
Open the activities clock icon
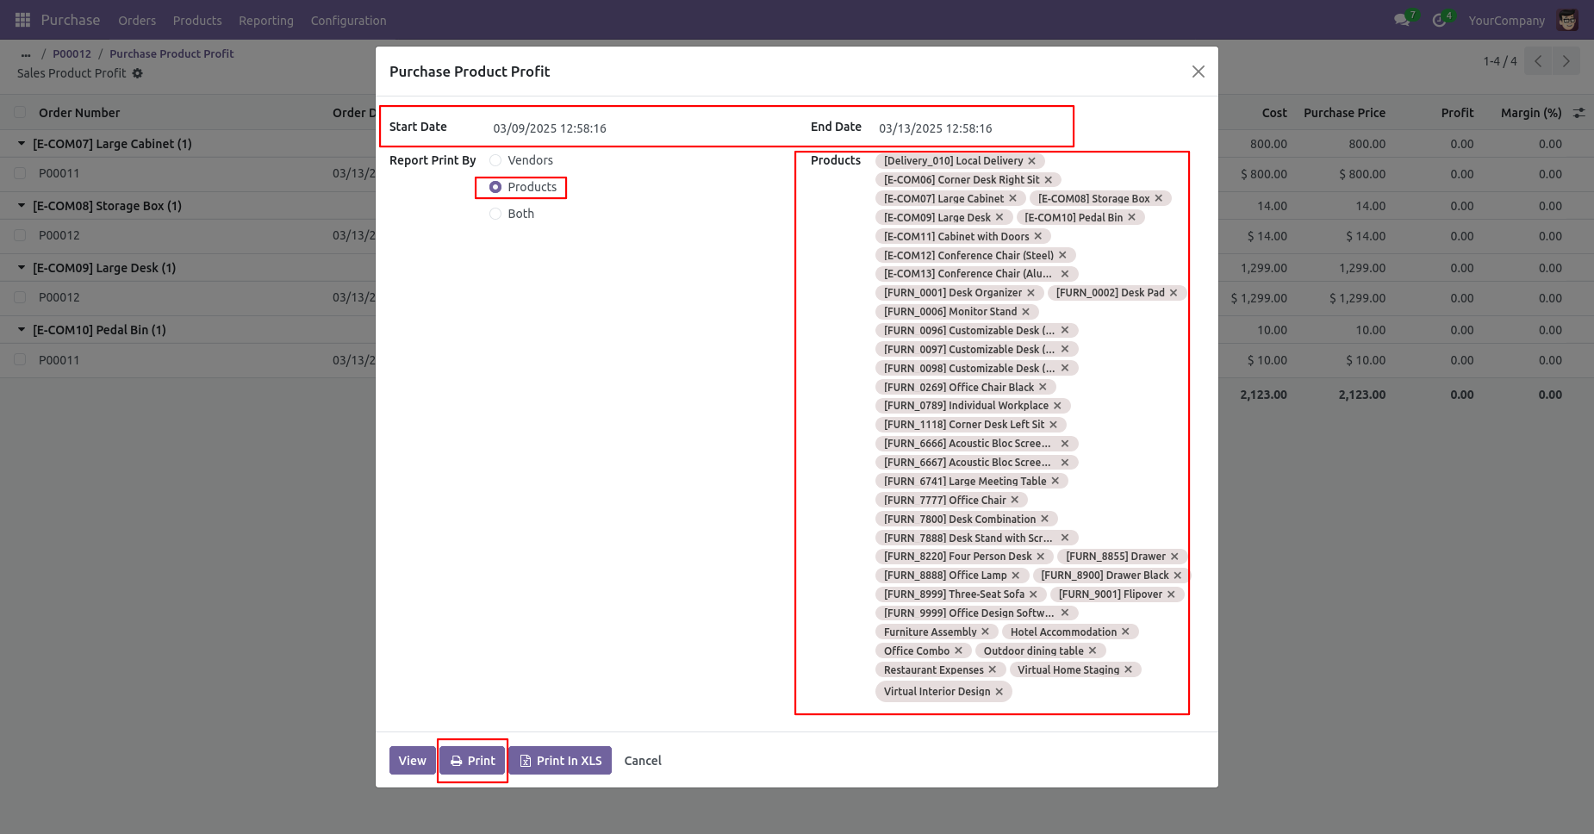click(1439, 20)
